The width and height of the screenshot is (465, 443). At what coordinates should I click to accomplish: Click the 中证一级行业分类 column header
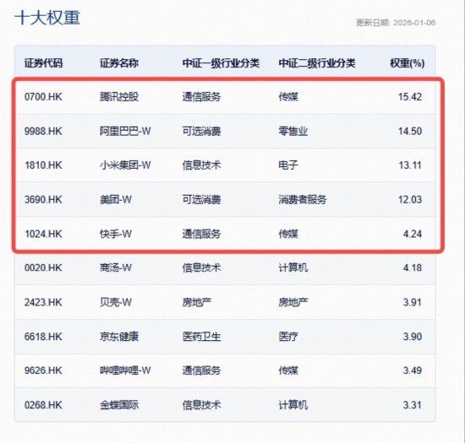(221, 63)
